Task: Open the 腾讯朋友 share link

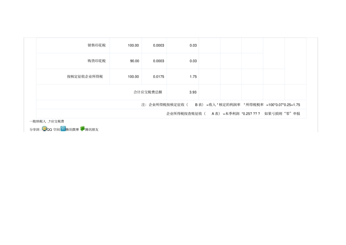Action: 92,130
